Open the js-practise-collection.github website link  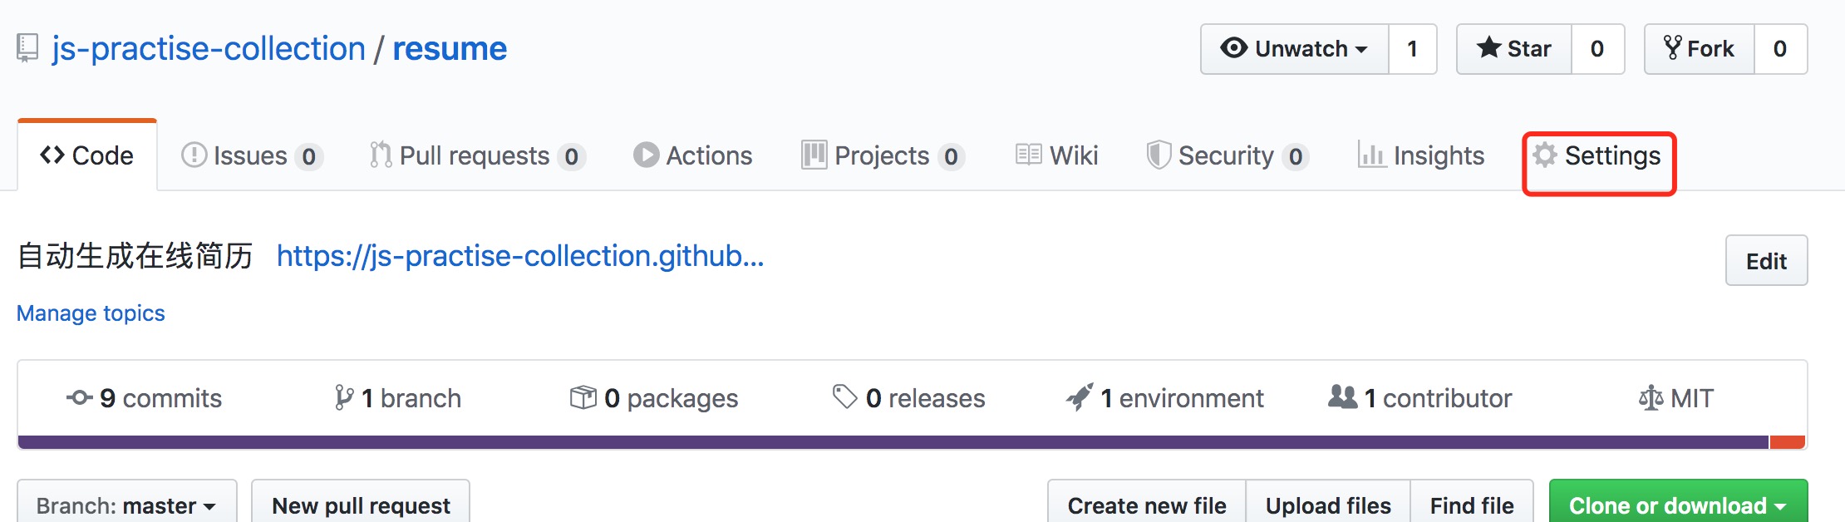520,256
